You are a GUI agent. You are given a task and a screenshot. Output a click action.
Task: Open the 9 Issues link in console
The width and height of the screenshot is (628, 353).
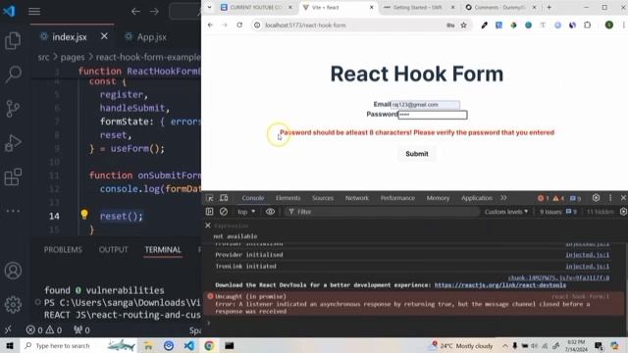[x=558, y=212]
